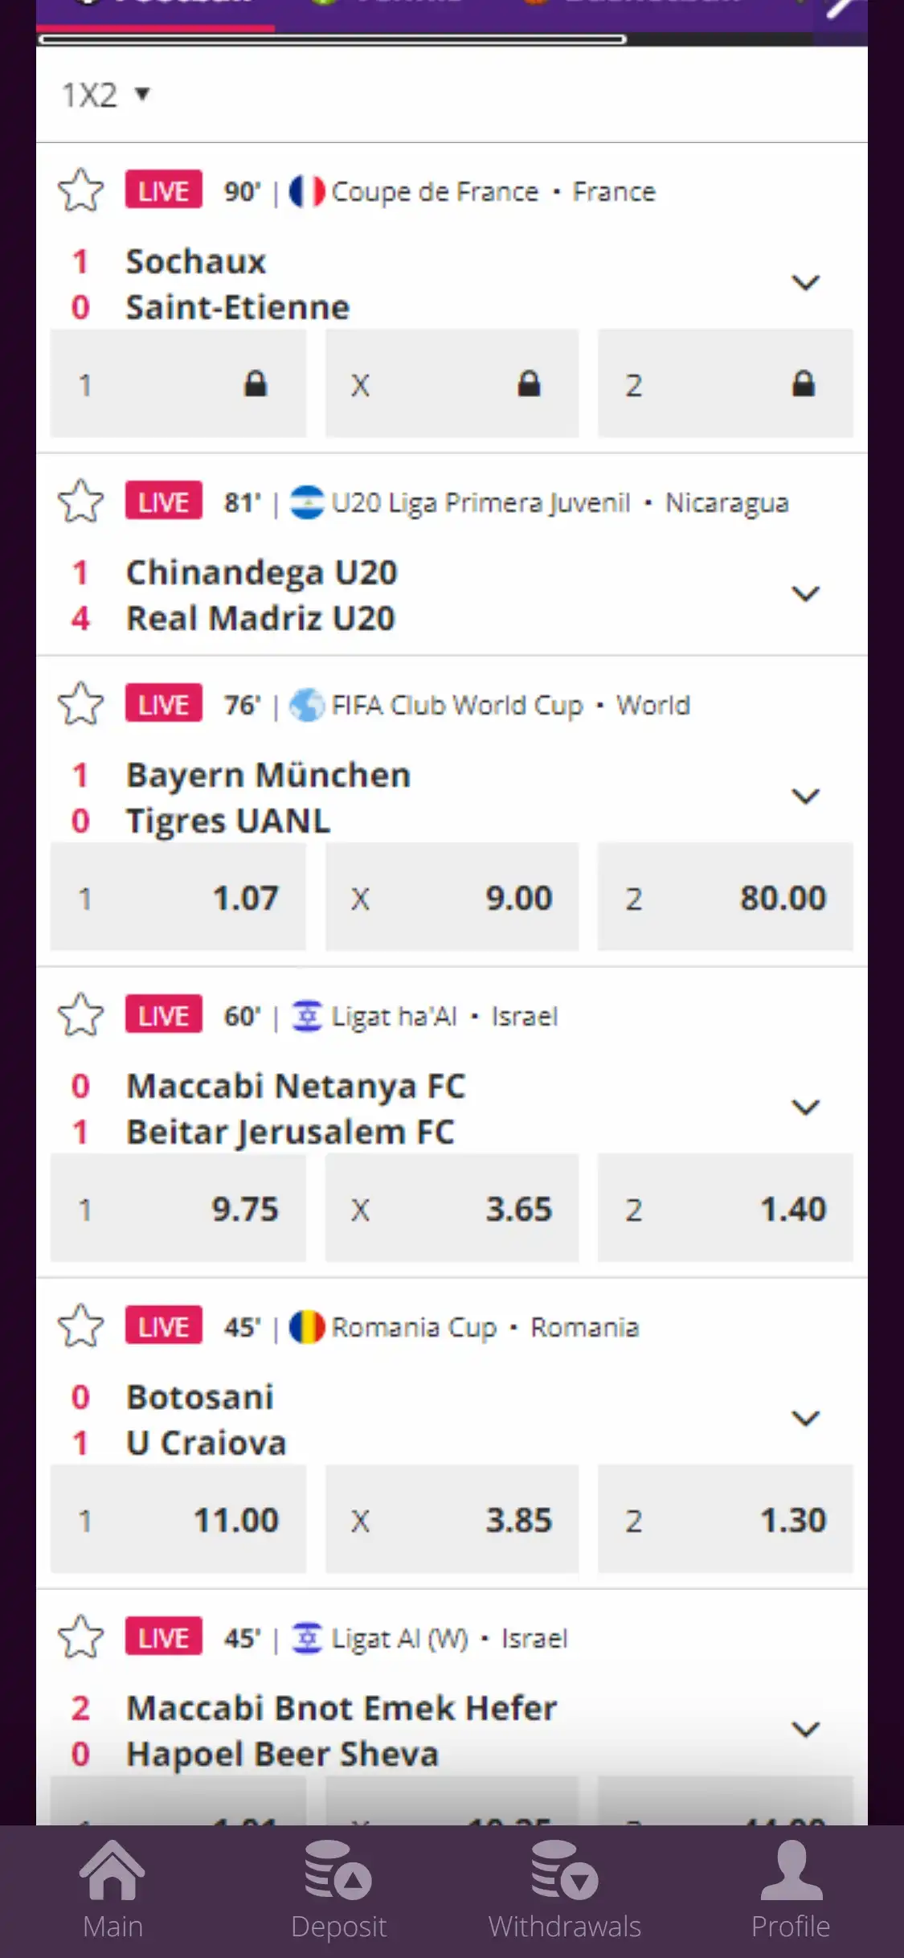Image resolution: width=904 pixels, height=1958 pixels.
Task: Open the Deposit coins icon
Action: click(x=338, y=1870)
